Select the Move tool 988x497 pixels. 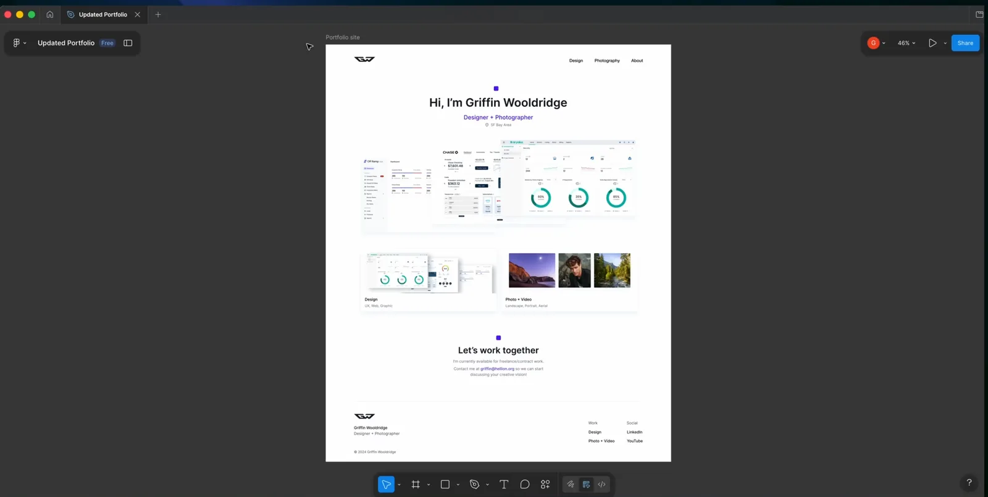pyautogui.click(x=386, y=485)
